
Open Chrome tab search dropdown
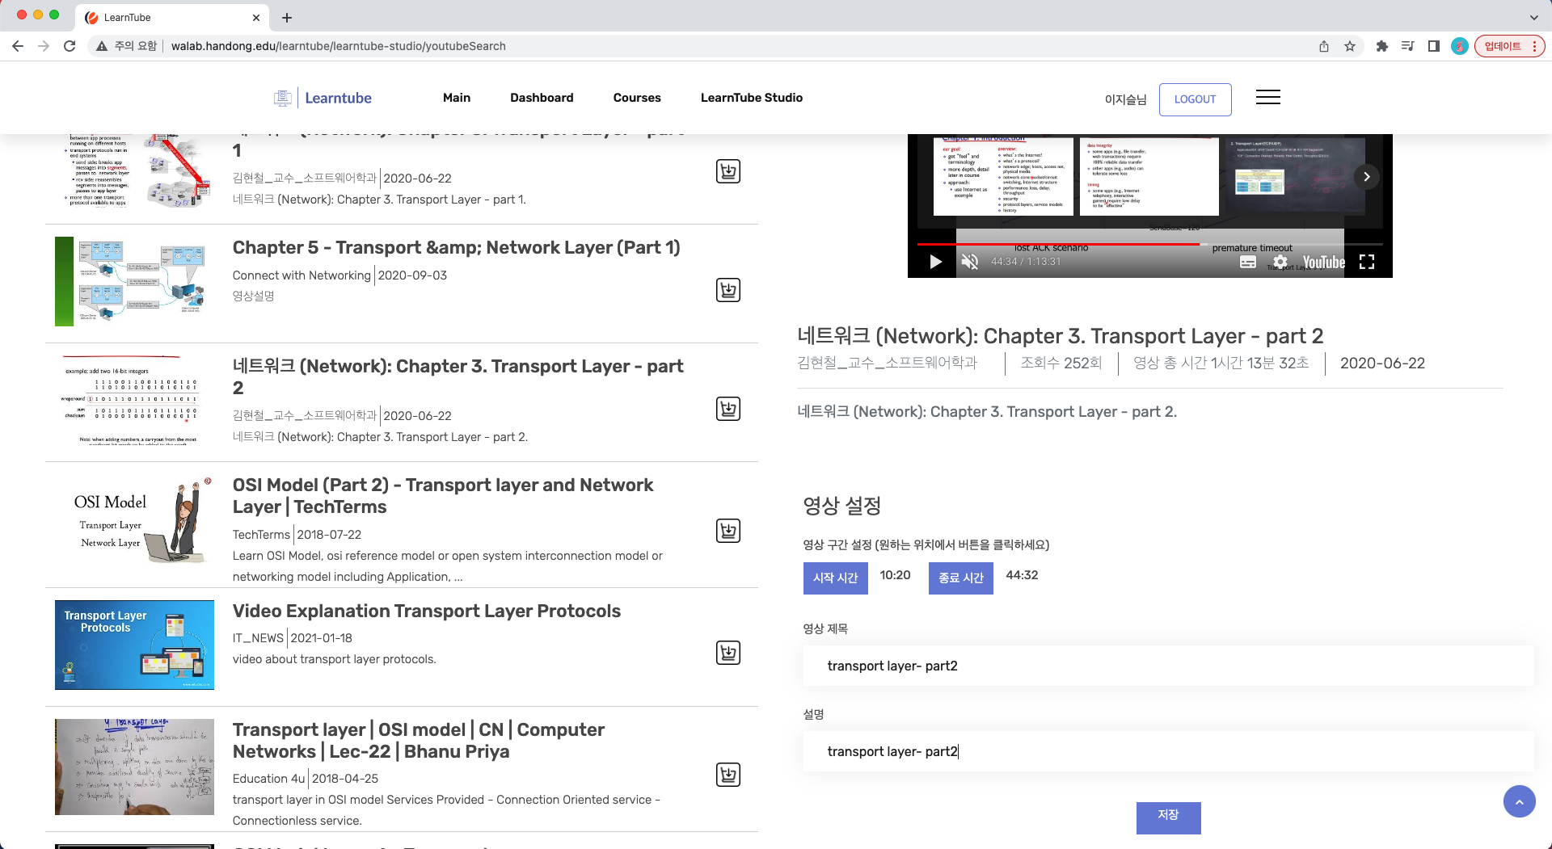1533,17
